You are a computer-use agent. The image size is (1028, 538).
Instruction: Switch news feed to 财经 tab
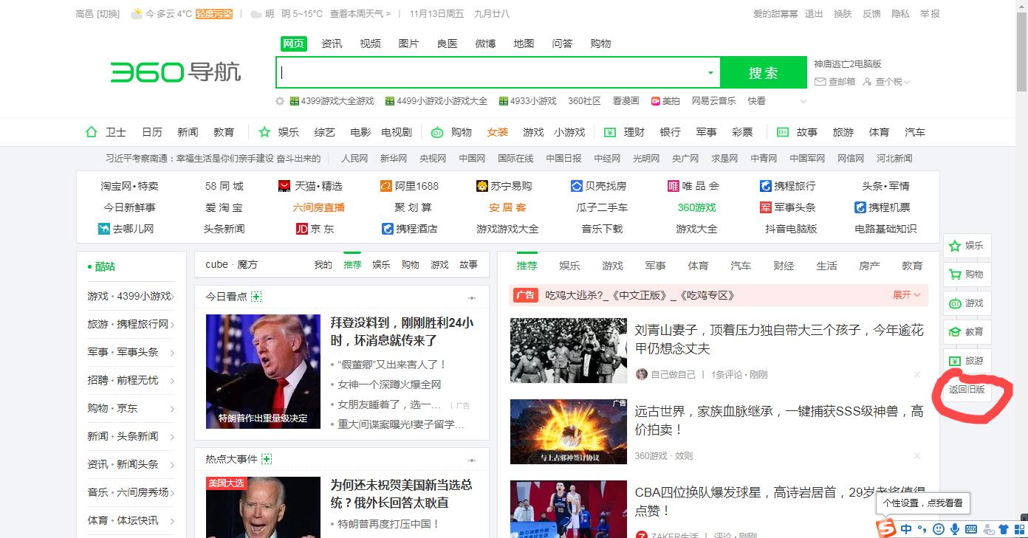[784, 266]
